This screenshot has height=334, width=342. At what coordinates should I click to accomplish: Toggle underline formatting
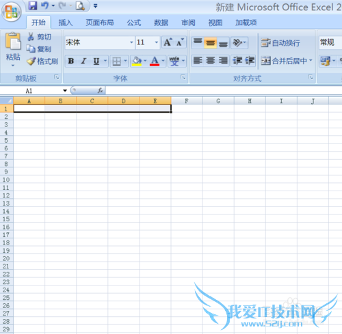point(96,61)
